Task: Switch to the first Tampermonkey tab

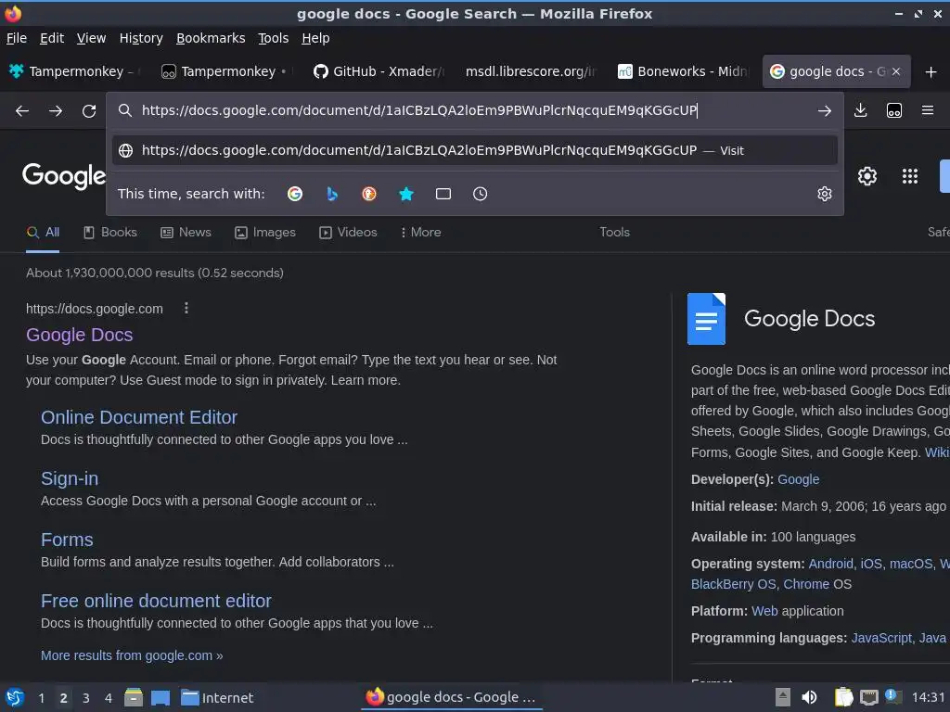Action: coord(76,71)
